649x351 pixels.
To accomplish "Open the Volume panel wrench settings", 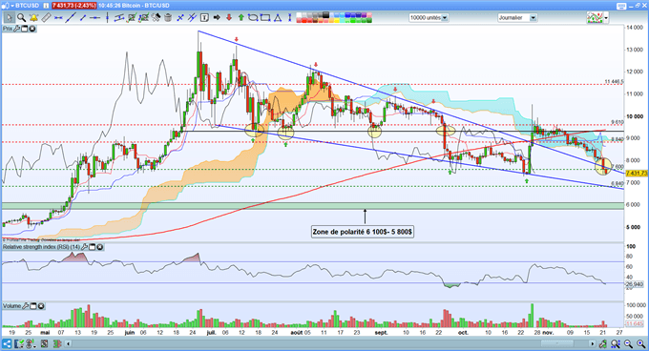I will coord(25,306).
